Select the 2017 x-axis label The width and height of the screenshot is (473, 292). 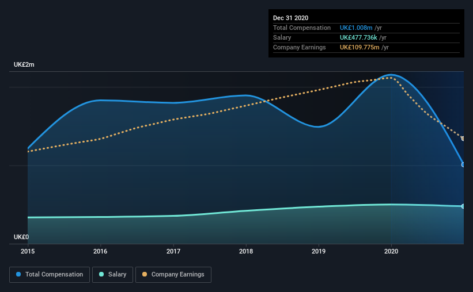click(173, 251)
